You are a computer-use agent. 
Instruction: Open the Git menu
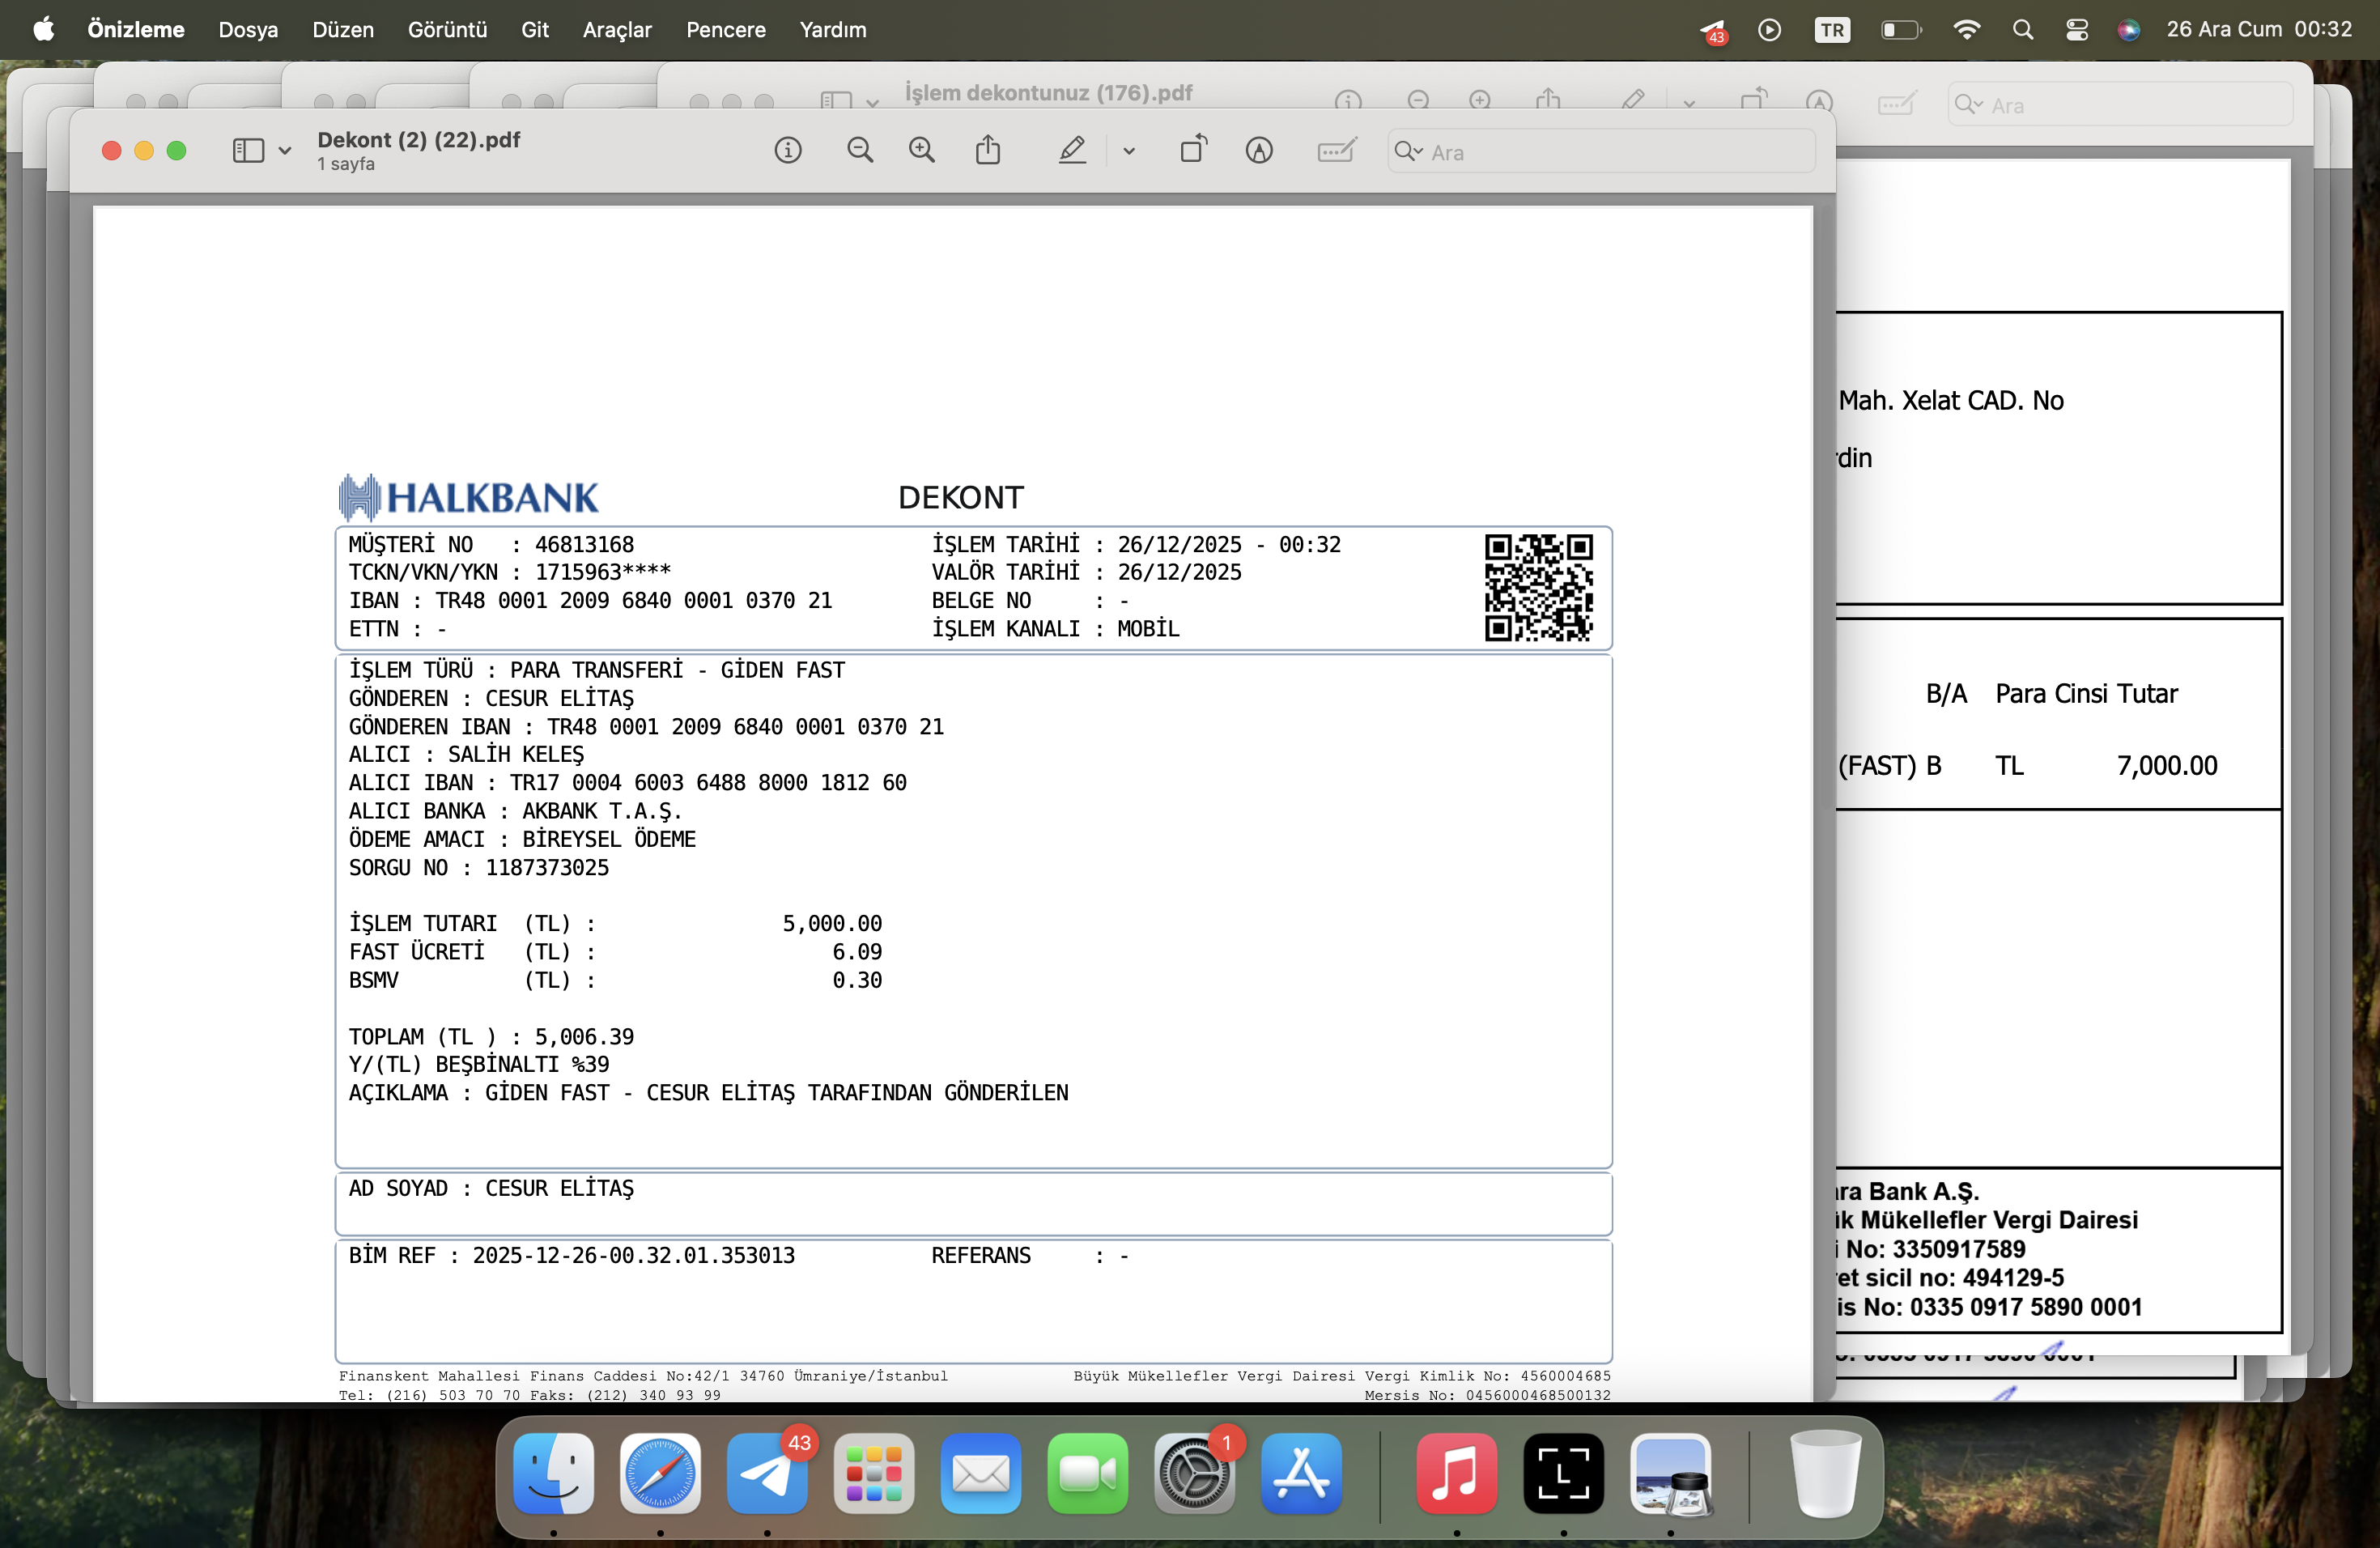tap(535, 30)
